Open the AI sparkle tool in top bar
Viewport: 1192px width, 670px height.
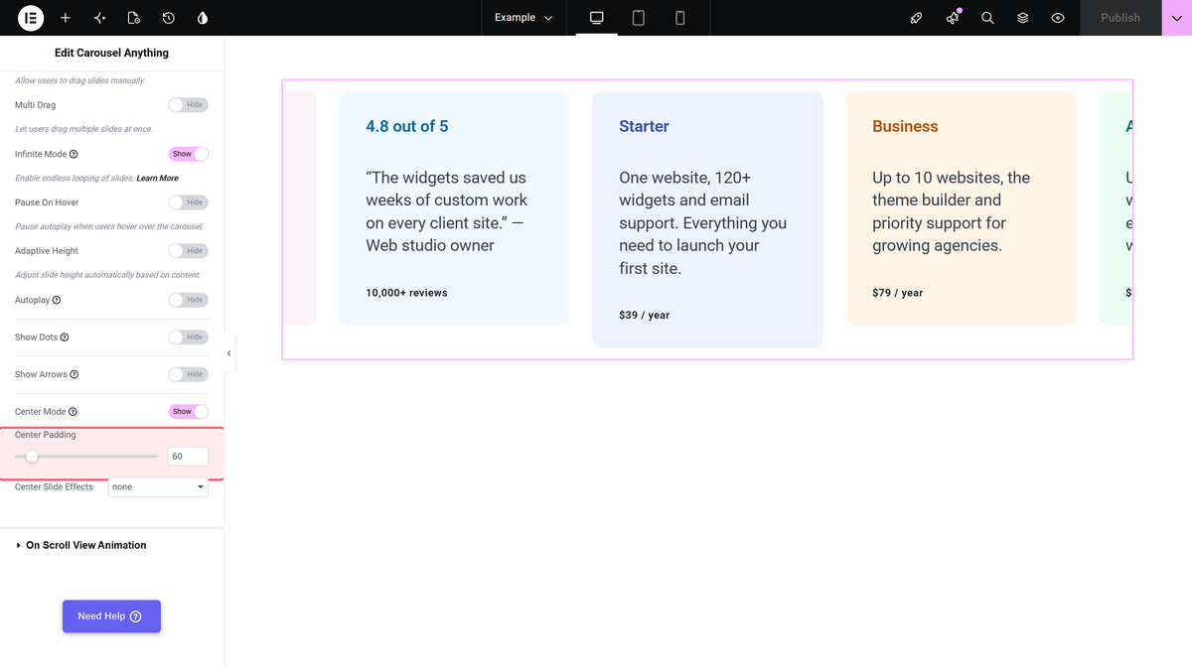99,18
